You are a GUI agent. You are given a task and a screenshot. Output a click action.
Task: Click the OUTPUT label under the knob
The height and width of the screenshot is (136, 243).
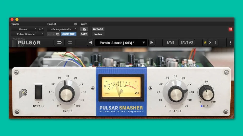(x=175, y=111)
